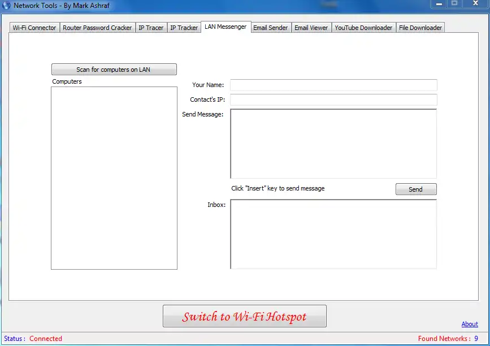
Task: Open the YouTube Downloader tab
Action: pyautogui.click(x=363, y=28)
